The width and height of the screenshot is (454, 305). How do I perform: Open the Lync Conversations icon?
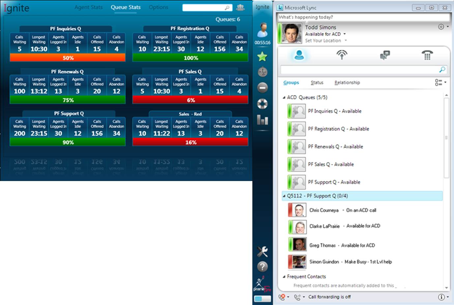(385, 55)
